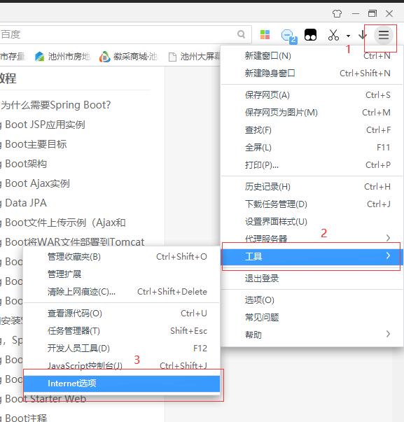Open the chat bubble message icon
The width and height of the screenshot is (404, 422).
(x=289, y=36)
